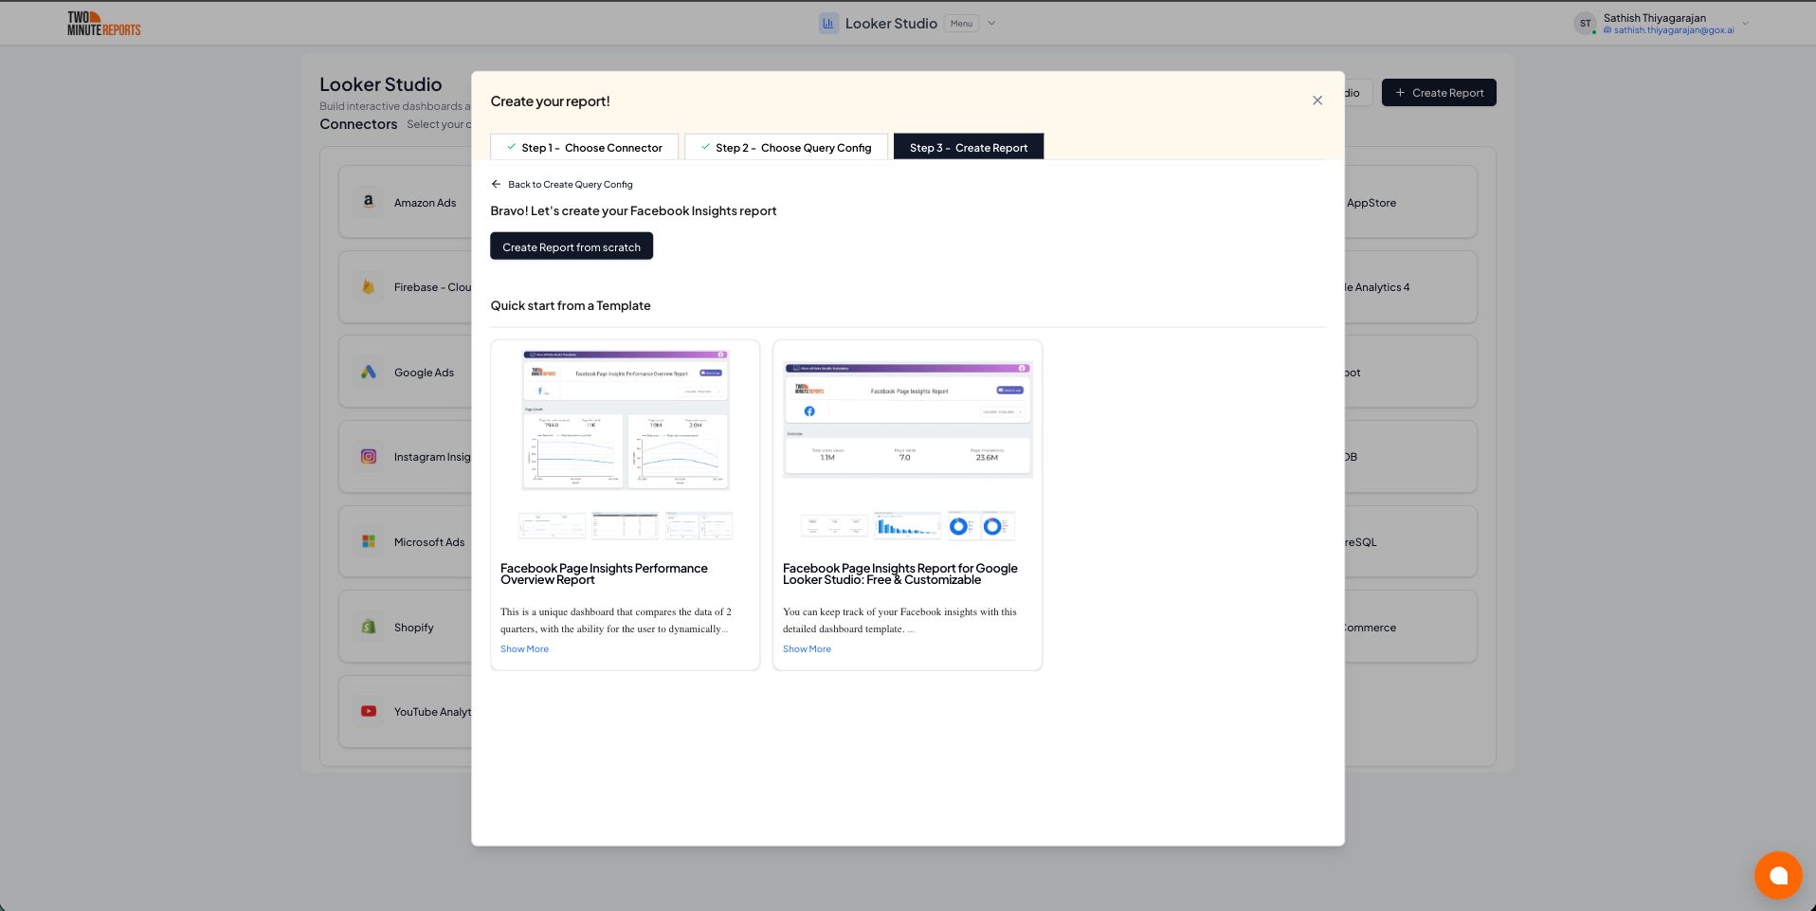Viewport: 1816px width, 911px height.
Task: Click the Create Report button
Action: 1438,92
